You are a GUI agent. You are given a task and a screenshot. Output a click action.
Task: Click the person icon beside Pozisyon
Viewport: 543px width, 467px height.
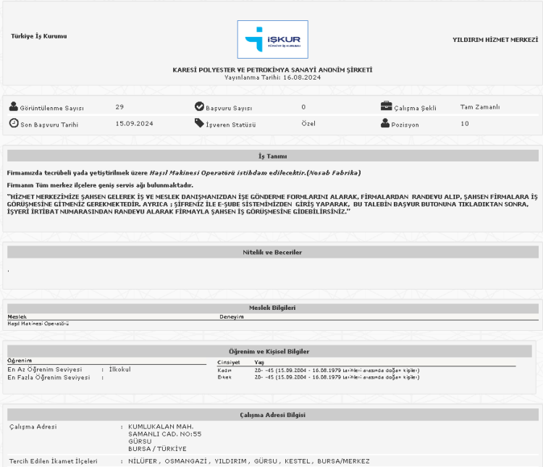pyautogui.click(x=386, y=123)
